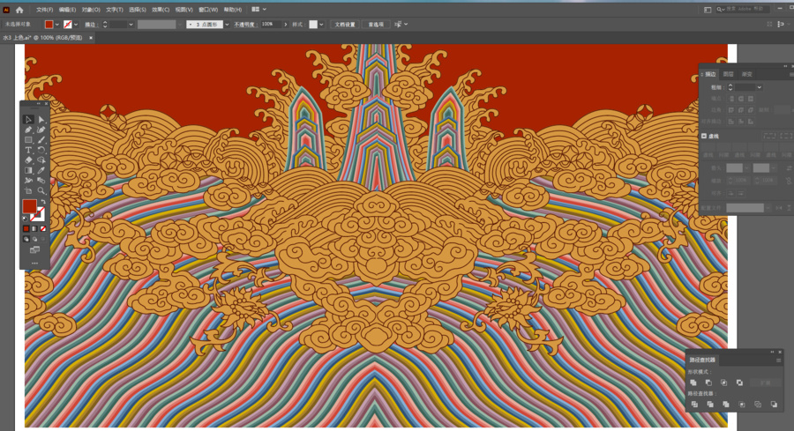The width and height of the screenshot is (794, 431).
Task: Choose Draw Normal mode
Action: (26, 239)
